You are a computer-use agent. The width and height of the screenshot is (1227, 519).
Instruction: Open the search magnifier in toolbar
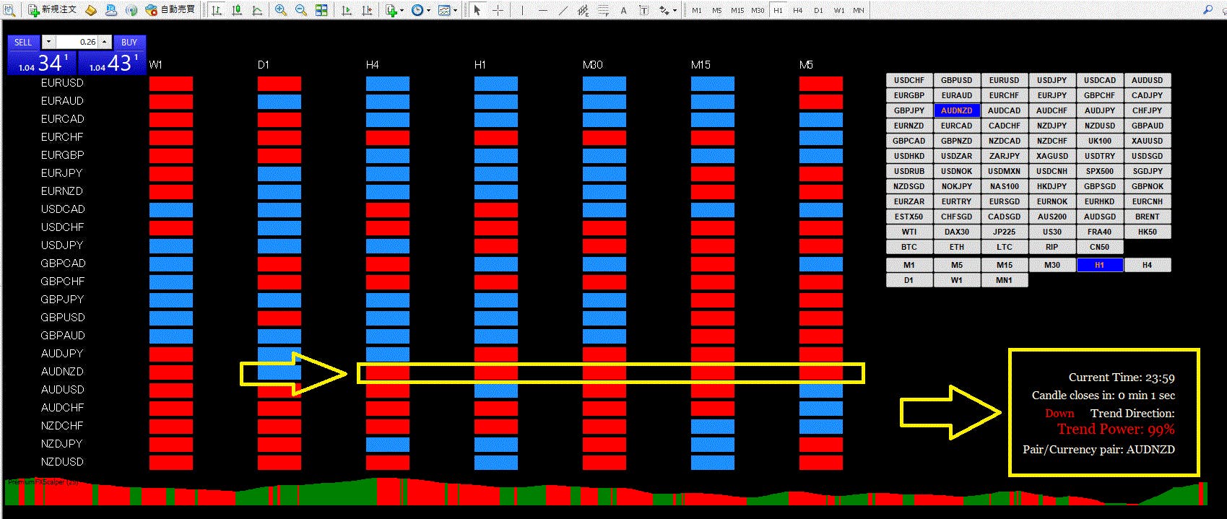(x=1208, y=9)
